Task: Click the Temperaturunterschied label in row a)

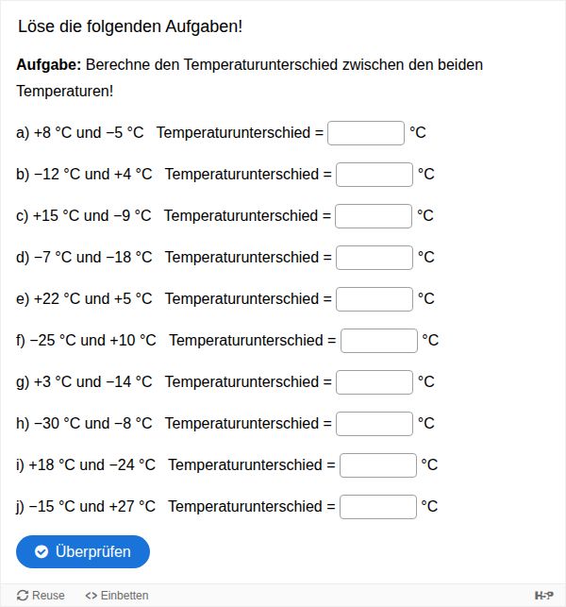Action: 233,133
